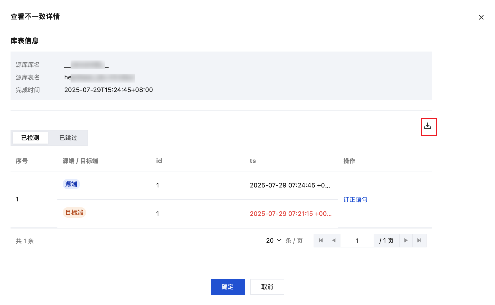The height and width of the screenshot is (305, 495).
Task: Click the red target-side ts value
Action: (290, 214)
